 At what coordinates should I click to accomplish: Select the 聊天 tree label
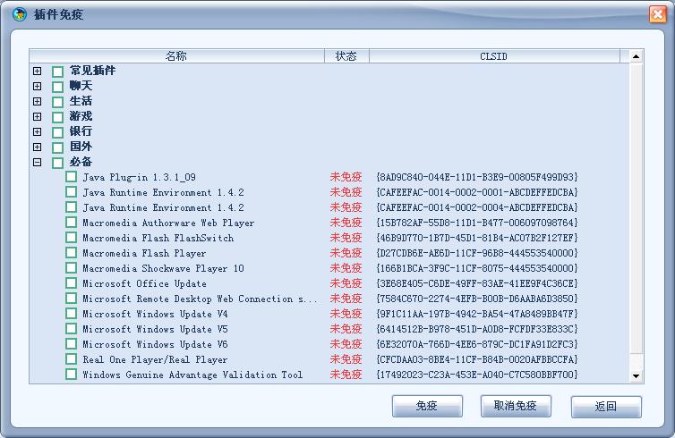coord(81,86)
